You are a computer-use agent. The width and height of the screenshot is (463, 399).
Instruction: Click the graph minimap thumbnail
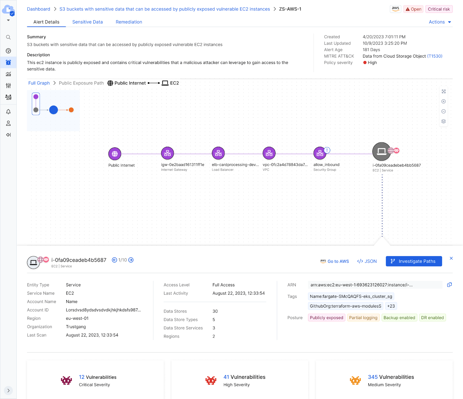[x=53, y=110]
